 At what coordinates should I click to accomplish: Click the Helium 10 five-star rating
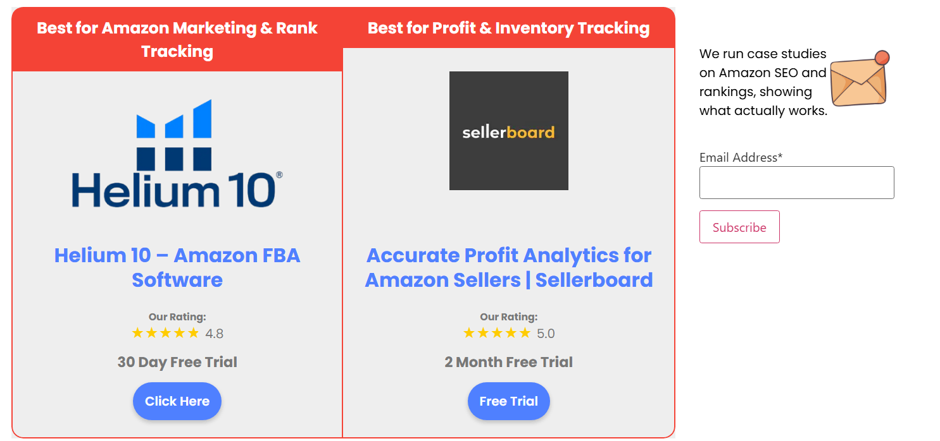tap(165, 333)
